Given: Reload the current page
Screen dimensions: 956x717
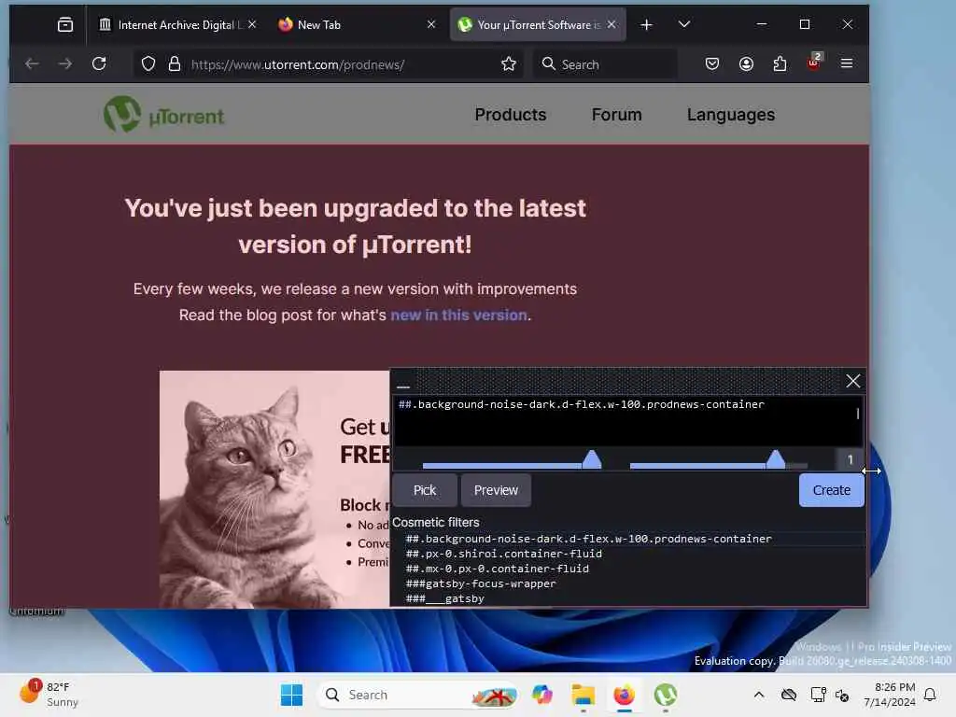Looking at the screenshot, I should (x=99, y=63).
